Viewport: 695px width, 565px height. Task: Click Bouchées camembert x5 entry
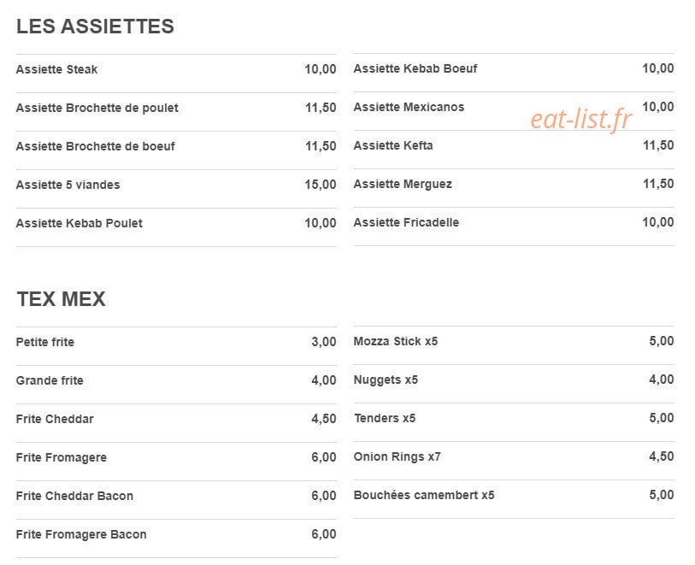(x=514, y=496)
